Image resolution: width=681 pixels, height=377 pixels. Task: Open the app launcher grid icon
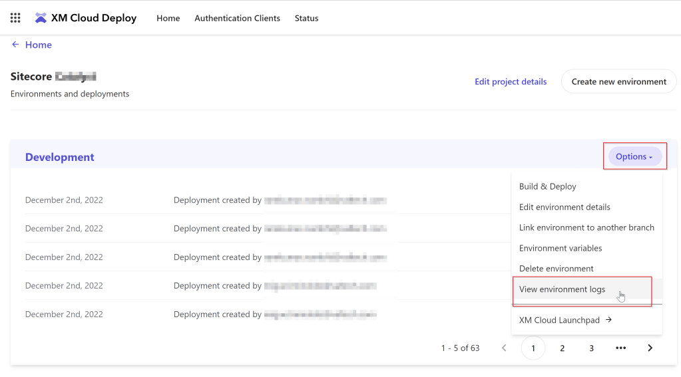(x=15, y=18)
